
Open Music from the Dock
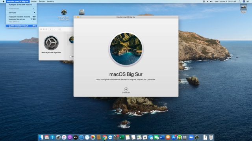[64, 137]
